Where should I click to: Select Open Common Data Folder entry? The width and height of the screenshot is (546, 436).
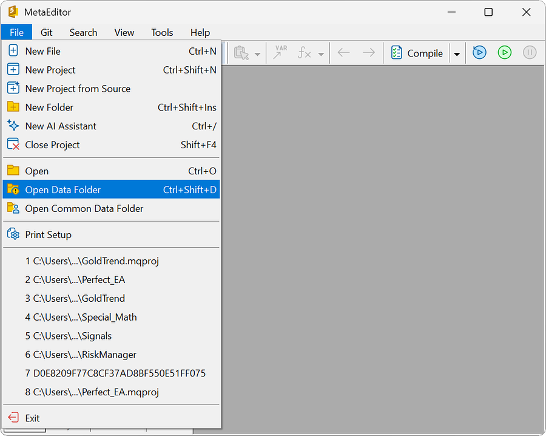[x=112, y=208]
